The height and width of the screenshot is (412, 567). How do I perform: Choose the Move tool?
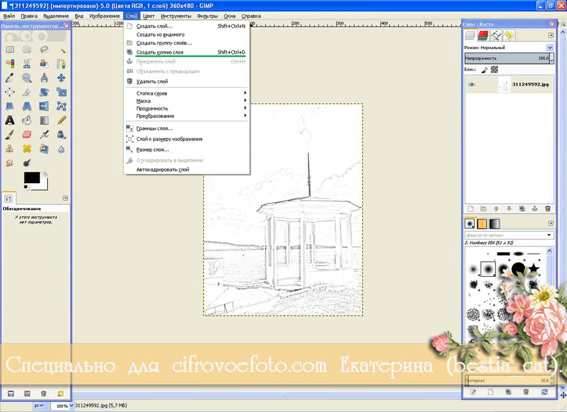coord(62,78)
